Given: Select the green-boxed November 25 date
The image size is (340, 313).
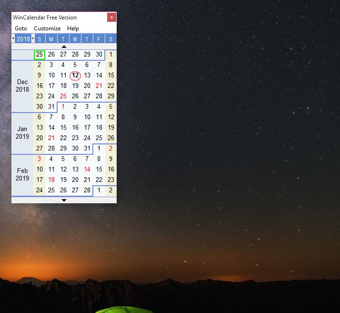Looking at the screenshot, I should tap(40, 55).
